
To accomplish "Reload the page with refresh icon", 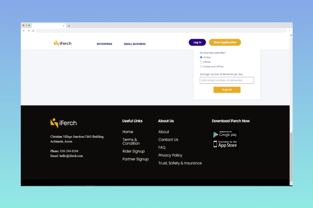I will click(33, 31).
